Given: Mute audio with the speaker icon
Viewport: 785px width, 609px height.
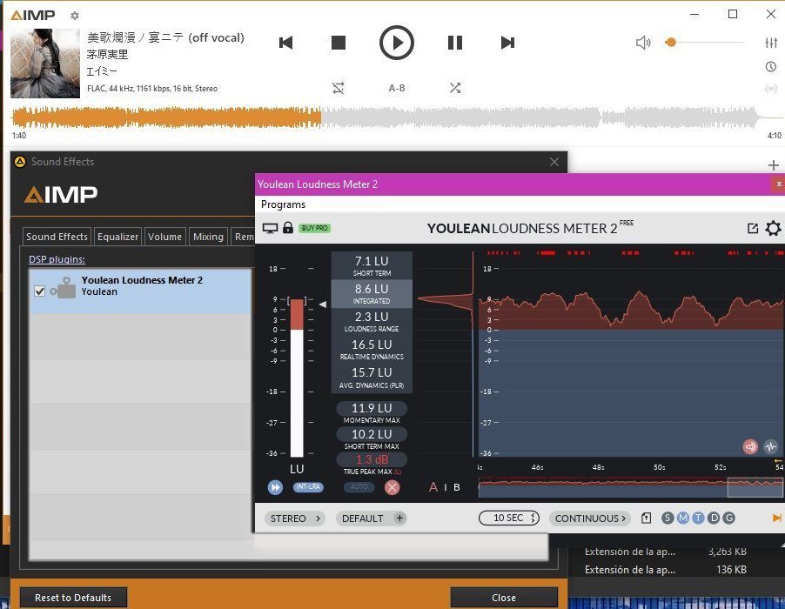Looking at the screenshot, I should [643, 43].
